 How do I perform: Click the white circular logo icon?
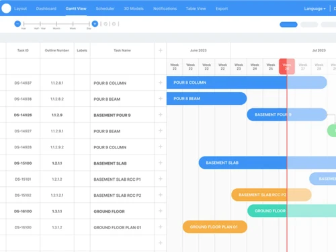pyautogui.click(x=6, y=8)
